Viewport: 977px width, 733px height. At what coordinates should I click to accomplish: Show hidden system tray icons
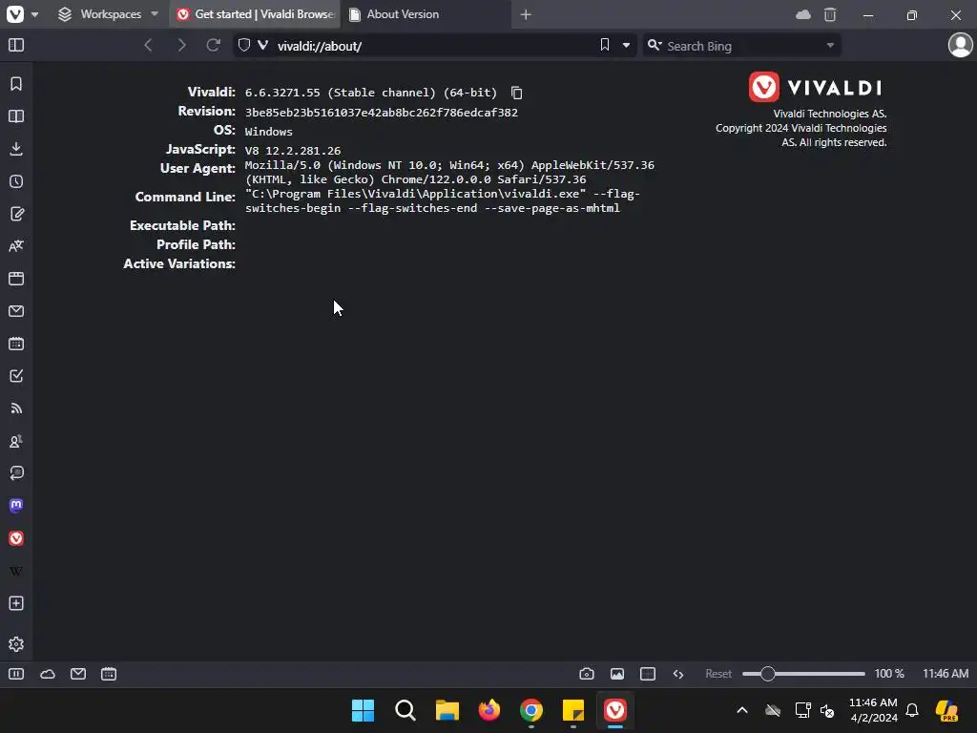742,710
